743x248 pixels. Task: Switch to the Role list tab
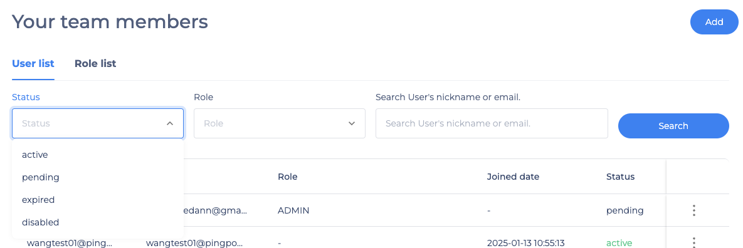95,63
